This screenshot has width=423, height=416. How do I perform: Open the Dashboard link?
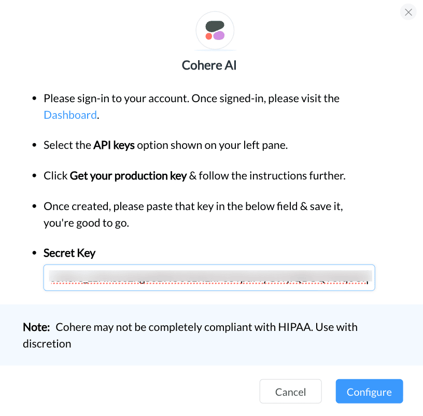tap(70, 115)
